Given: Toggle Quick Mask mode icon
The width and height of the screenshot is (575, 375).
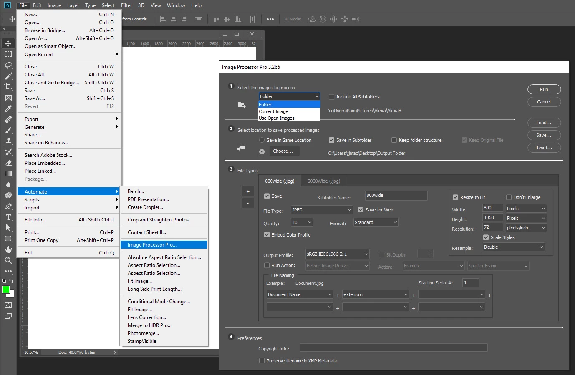Looking at the screenshot, I should (x=8, y=305).
